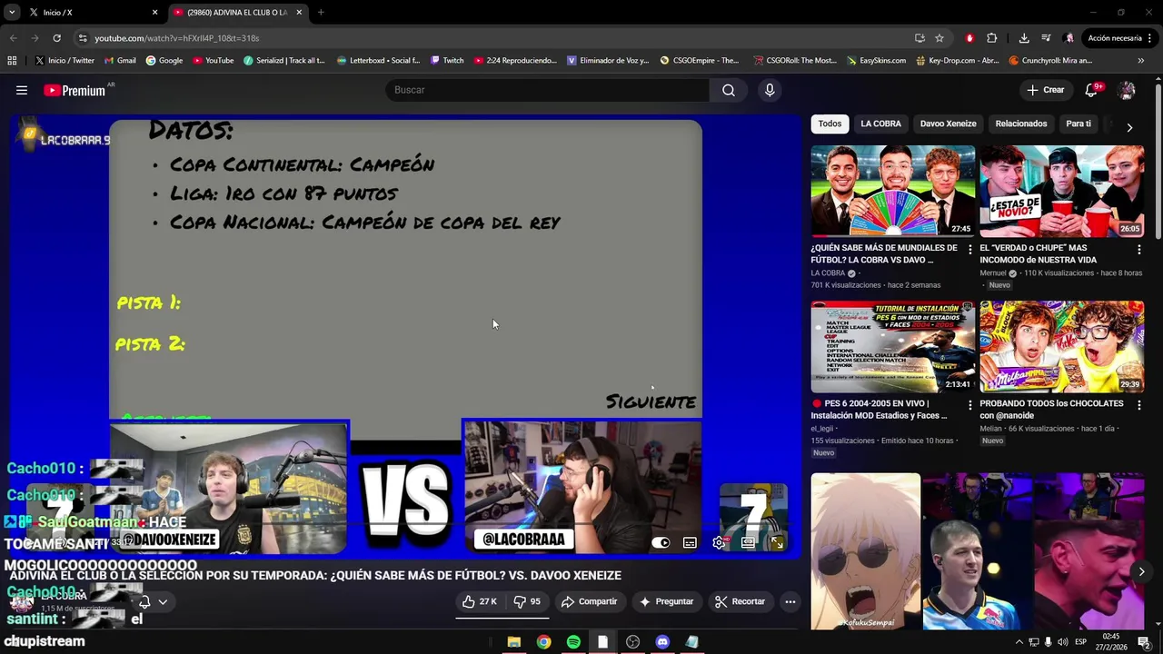Open the Crunchyroll bookmark
This screenshot has width=1163, height=654.
[x=1050, y=61]
